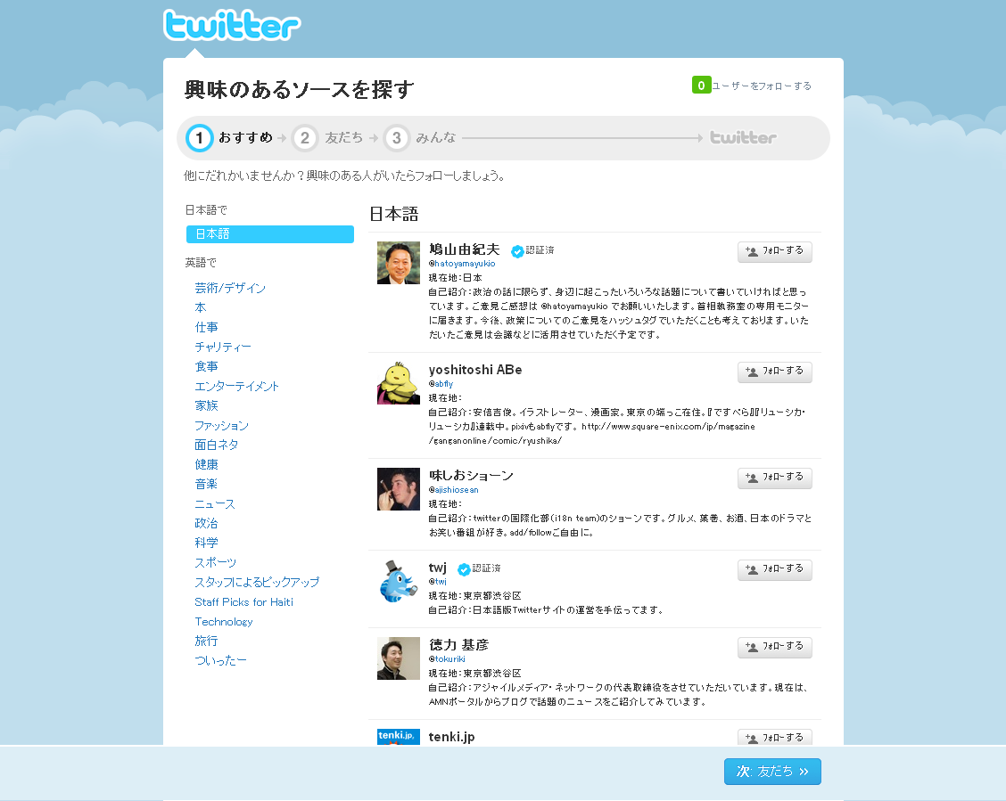Open the 面白ネタ category
This screenshot has width=1006, height=801.
pos(216,445)
